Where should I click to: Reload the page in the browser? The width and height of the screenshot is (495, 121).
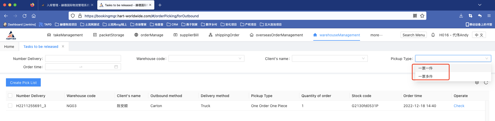point(25,16)
